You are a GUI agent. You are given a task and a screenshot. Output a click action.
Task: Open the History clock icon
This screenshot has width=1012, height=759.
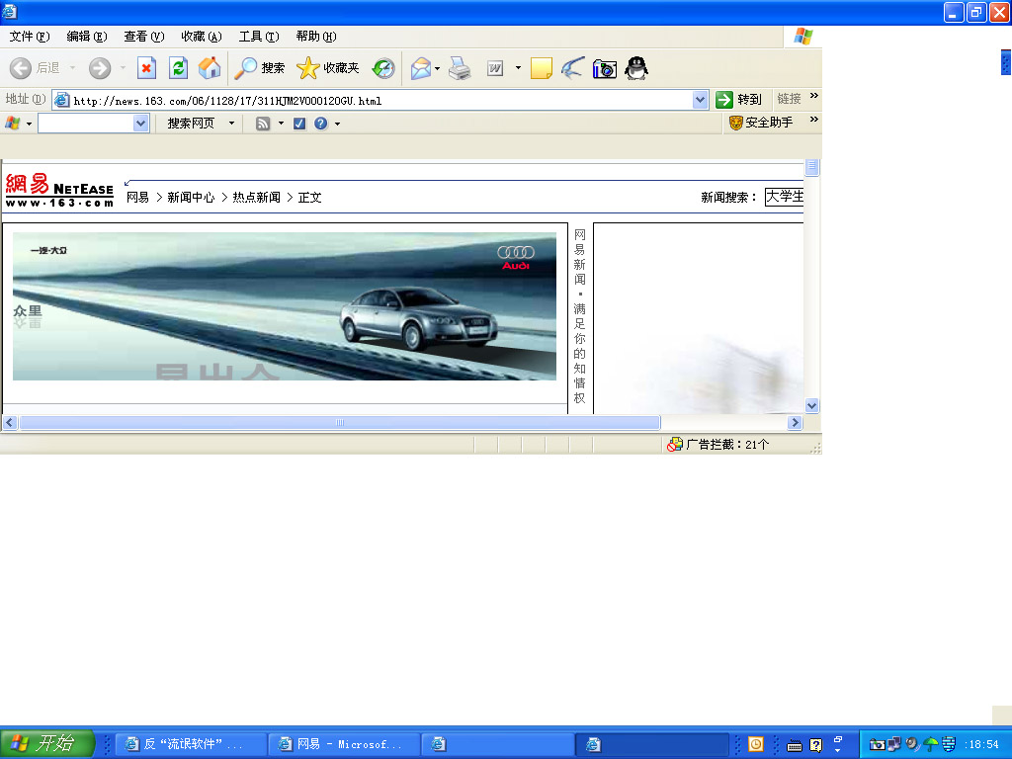pos(382,68)
